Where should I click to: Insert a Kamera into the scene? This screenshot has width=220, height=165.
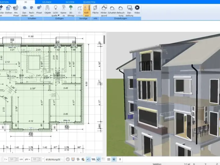click(64, 11)
